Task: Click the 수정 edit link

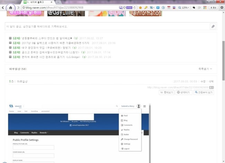Action: click(x=203, y=81)
